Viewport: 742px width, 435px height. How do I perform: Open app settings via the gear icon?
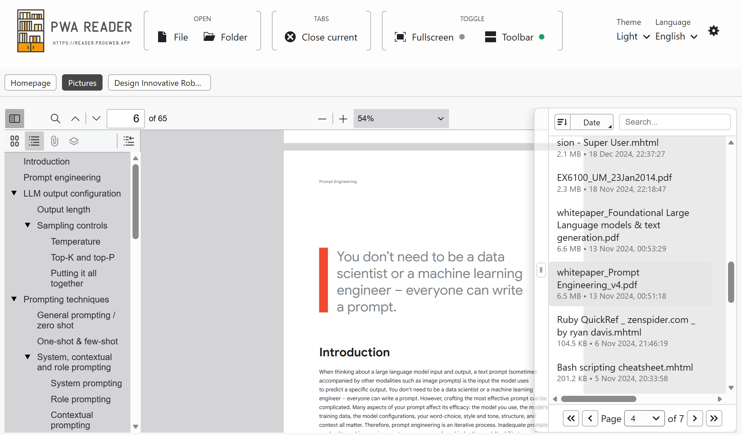[x=713, y=31]
